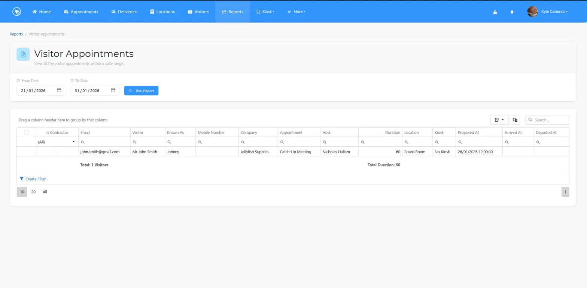This screenshot has height=288, width=587.
Task: Click the grid Search input box
Action: click(x=547, y=120)
